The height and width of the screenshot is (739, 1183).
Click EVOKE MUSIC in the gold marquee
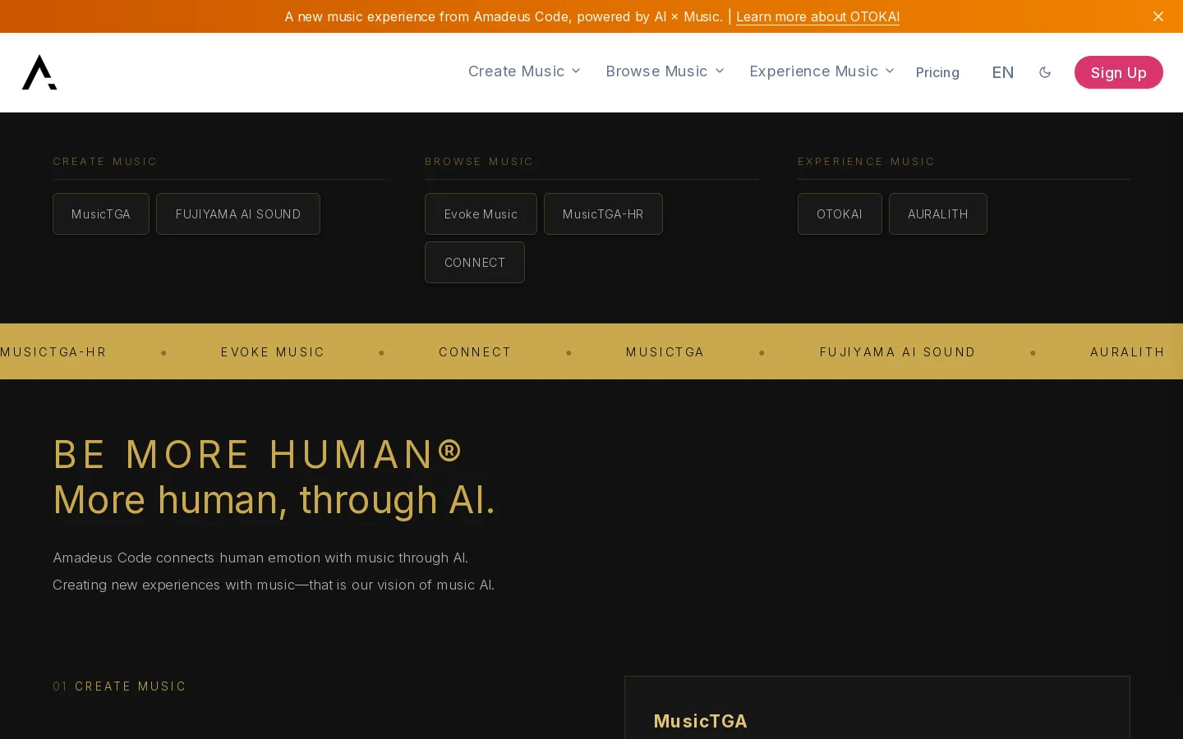click(273, 352)
